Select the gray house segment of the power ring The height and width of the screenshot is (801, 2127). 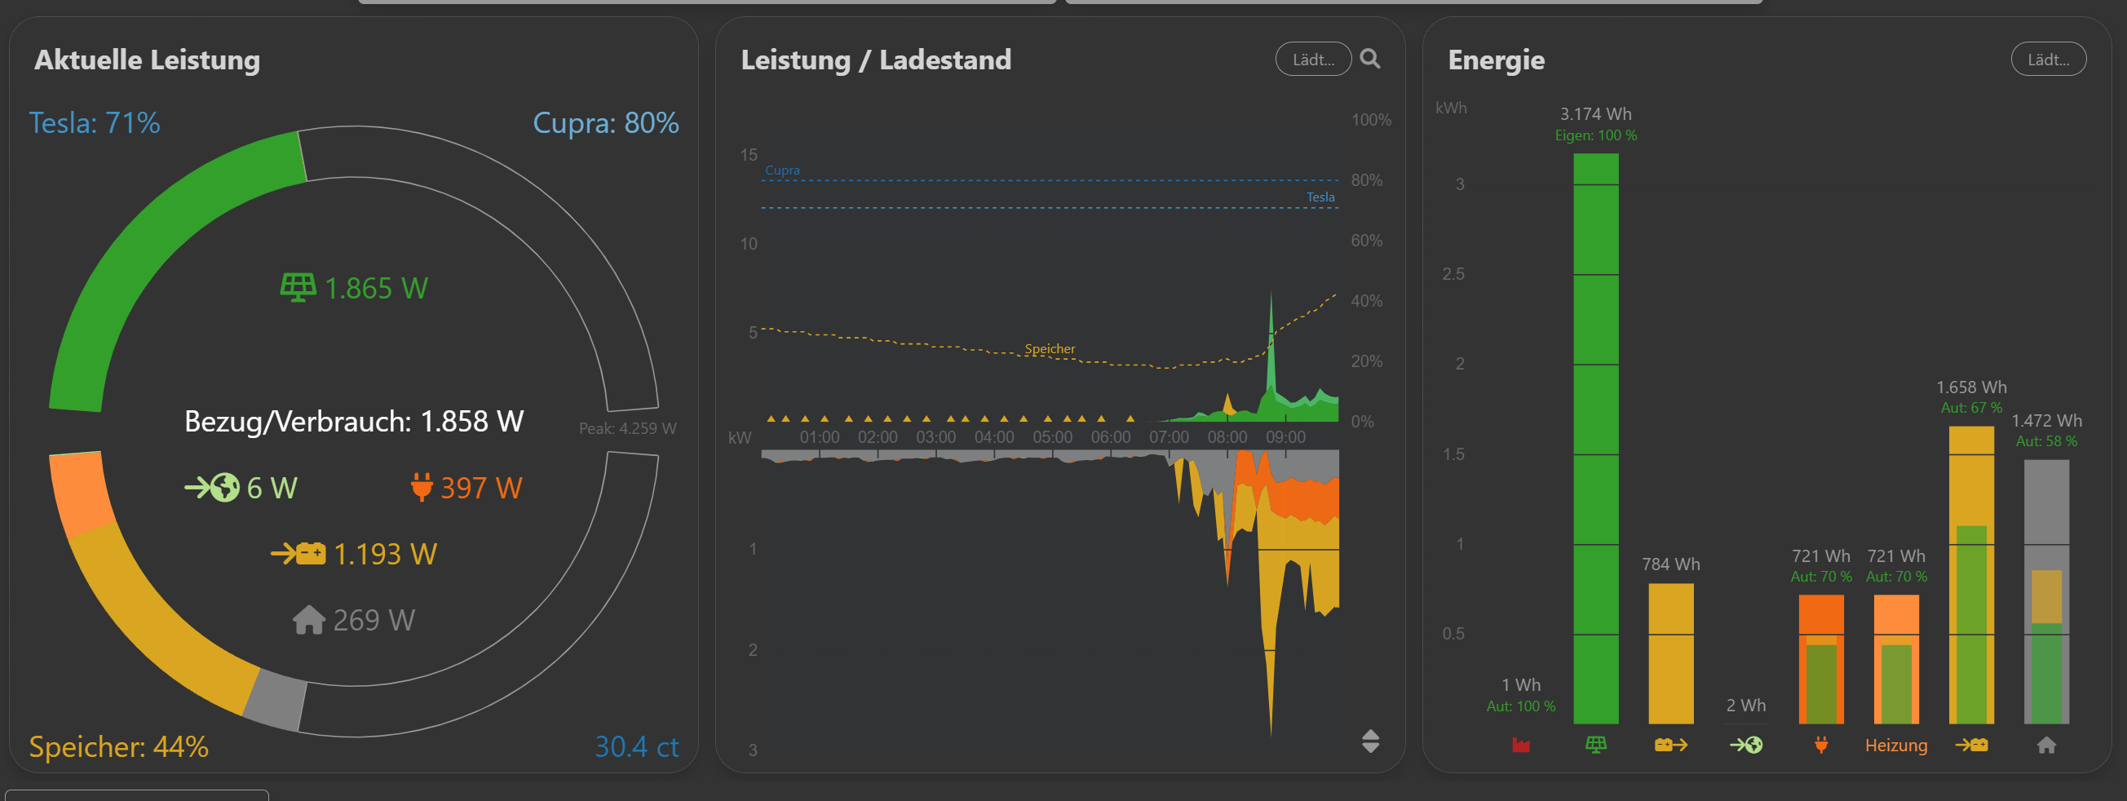tap(276, 700)
